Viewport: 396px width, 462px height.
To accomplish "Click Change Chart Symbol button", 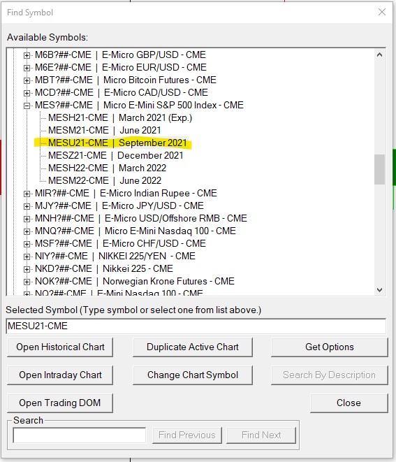I will click(x=193, y=375).
